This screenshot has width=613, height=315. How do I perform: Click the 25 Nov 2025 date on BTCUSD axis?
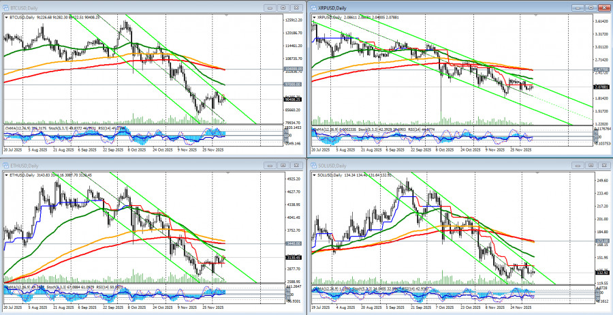coord(215,149)
